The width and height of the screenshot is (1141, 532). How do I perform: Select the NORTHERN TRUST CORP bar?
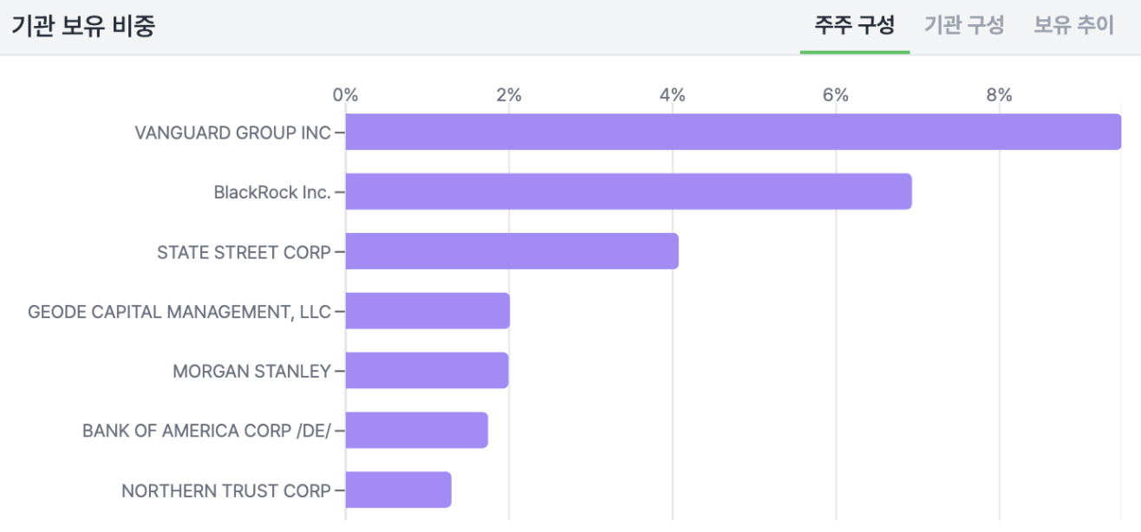398,490
